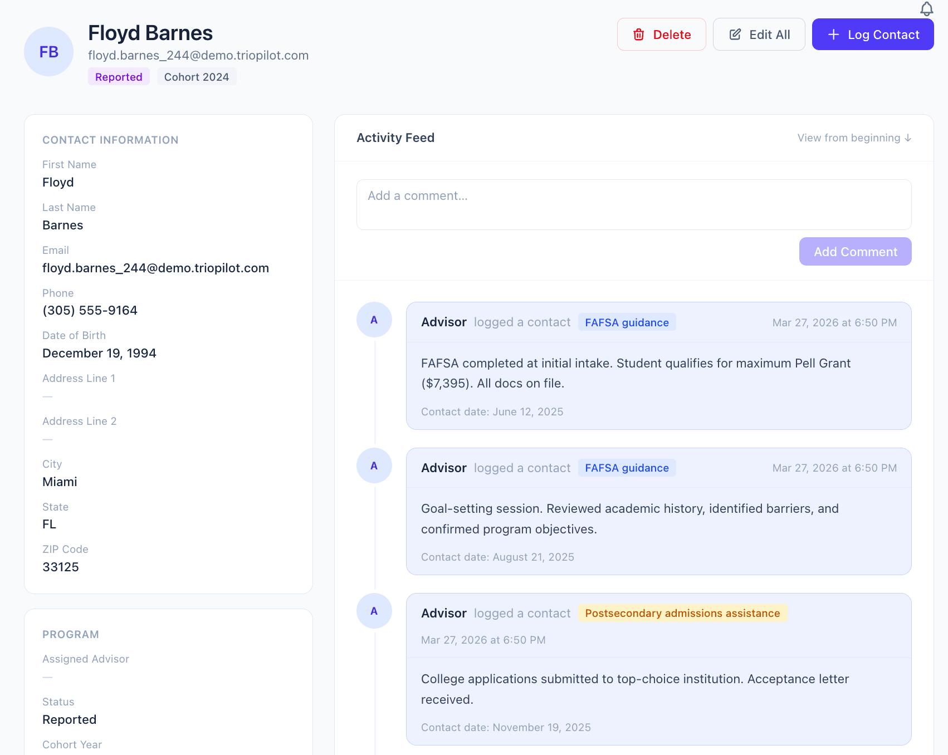The width and height of the screenshot is (948, 755).
Task: Click the ZIP Code value 33125
Action: (x=61, y=567)
